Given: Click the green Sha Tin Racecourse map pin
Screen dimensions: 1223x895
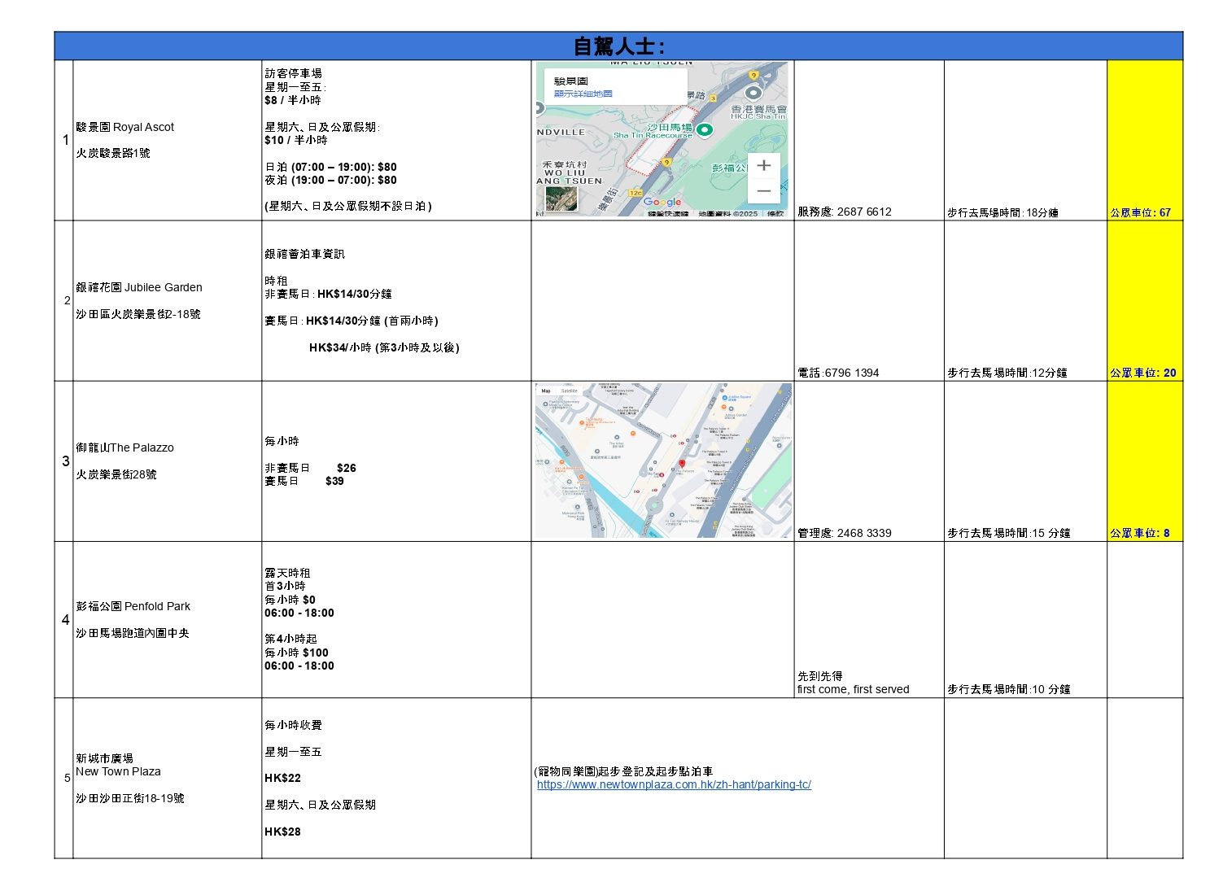Looking at the screenshot, I should [705, 129].
